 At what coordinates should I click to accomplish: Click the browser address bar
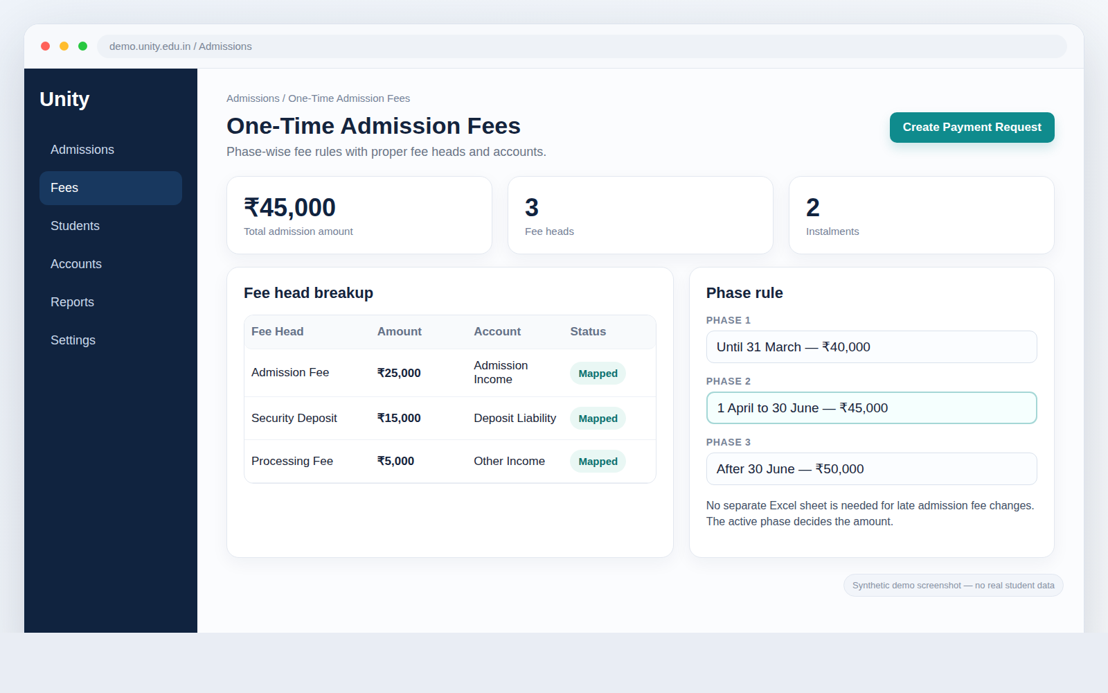582,46
